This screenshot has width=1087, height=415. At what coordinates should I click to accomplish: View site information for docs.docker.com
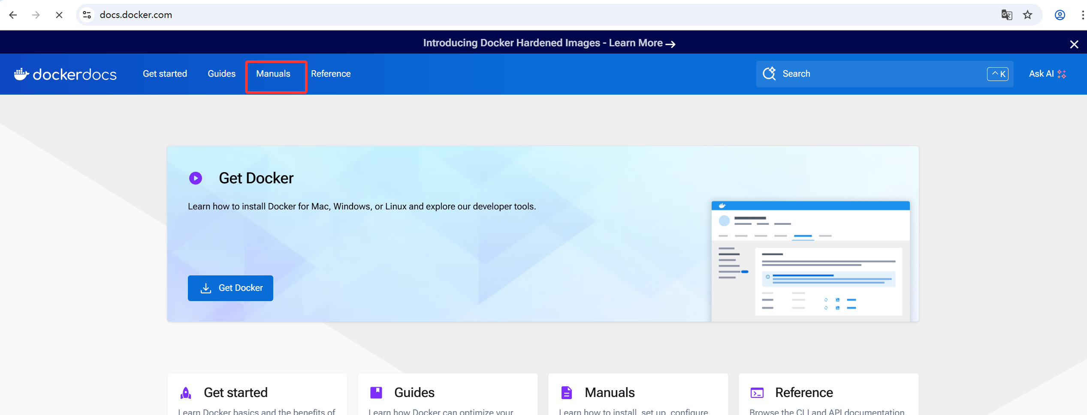(x=87, y=15)
